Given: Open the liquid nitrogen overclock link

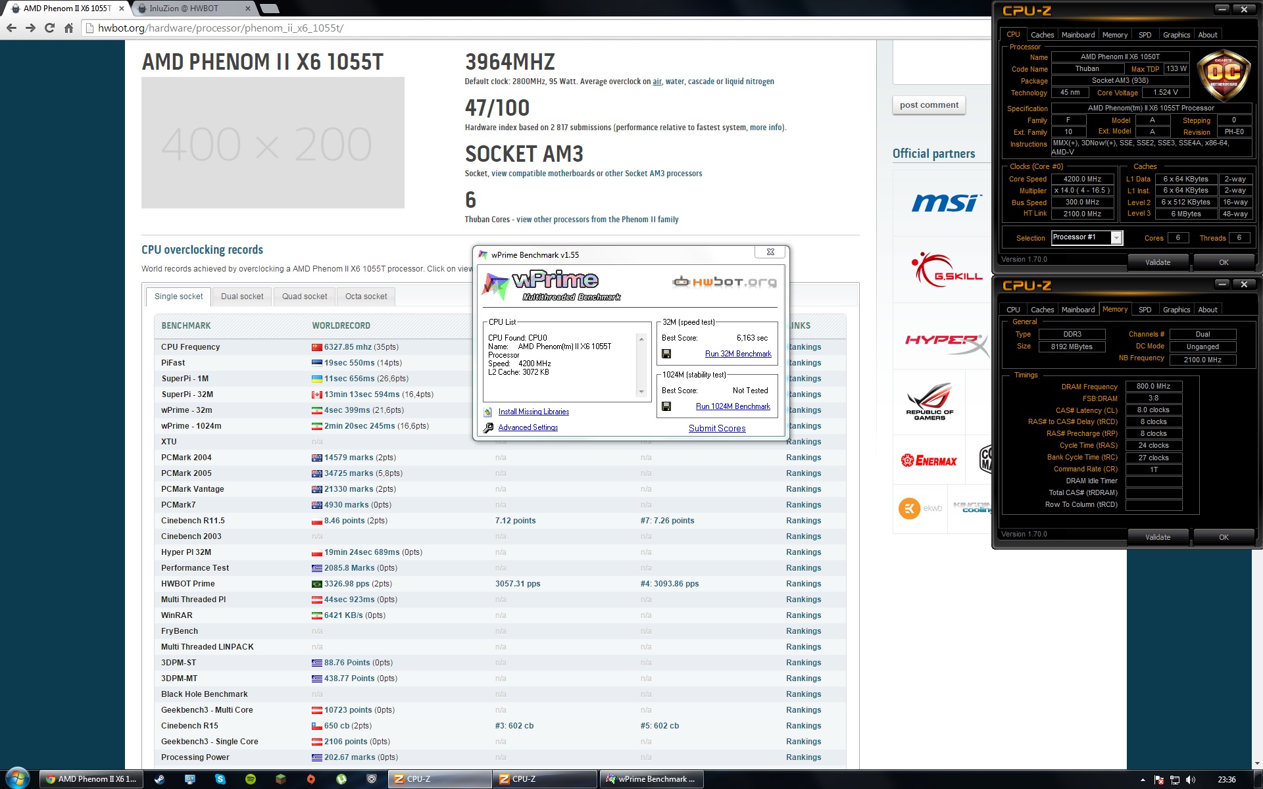Looking at the screenshot, I should (x=749, y=82).
